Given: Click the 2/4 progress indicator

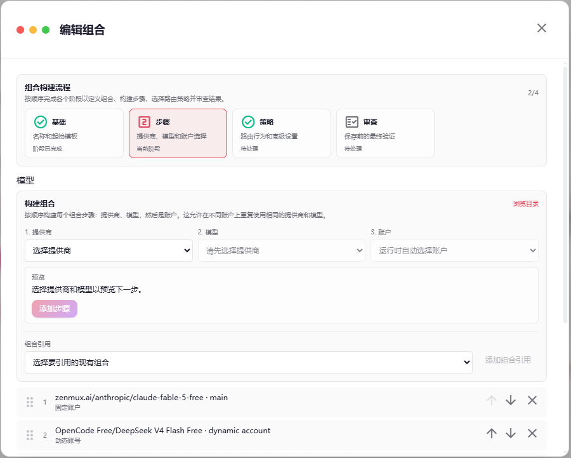Looking at the screenshot, I should point(533,93).
